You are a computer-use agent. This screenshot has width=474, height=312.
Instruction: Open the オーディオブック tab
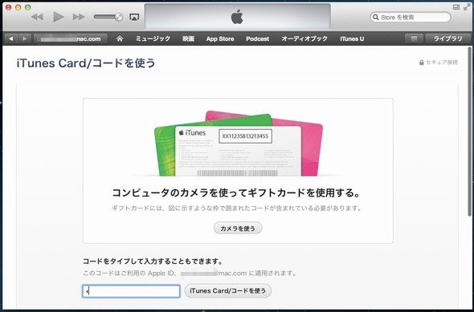[304, 38]
